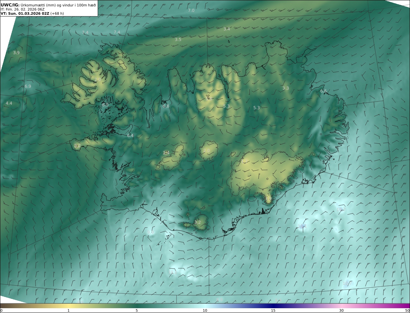Click the UWC/IG map title line
Image resolution: width=410 pixels, height=313 pixels.
pyautogui.click(x=48, y=5)
